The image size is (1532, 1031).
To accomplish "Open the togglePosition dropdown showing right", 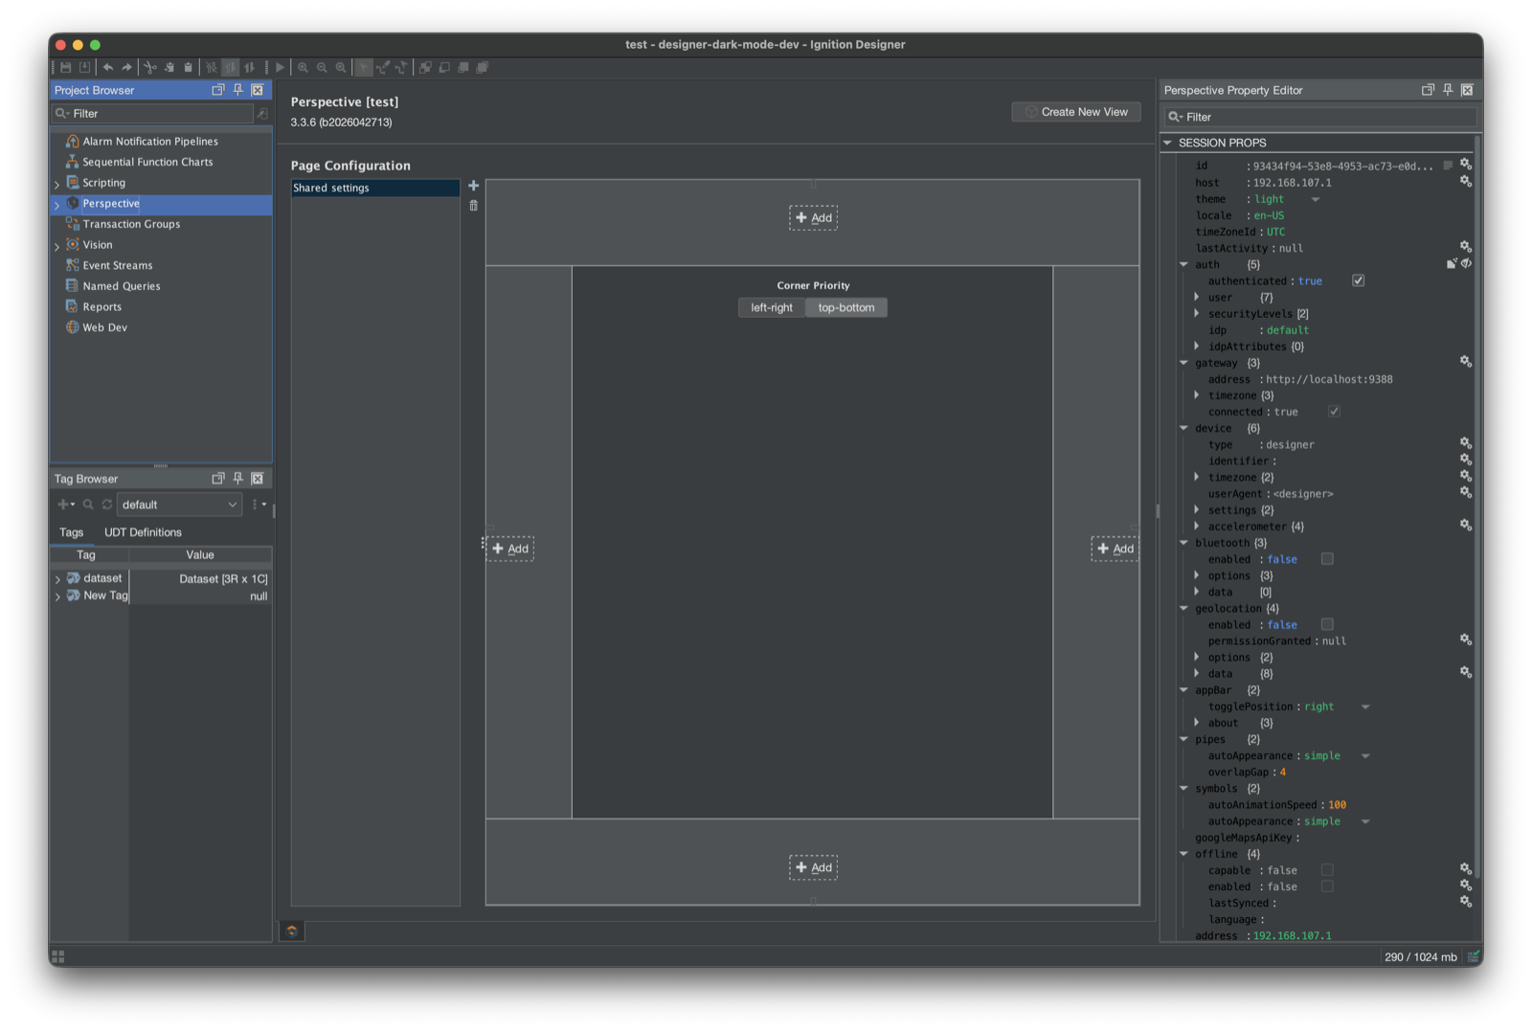I will [x=1365, y=706].
